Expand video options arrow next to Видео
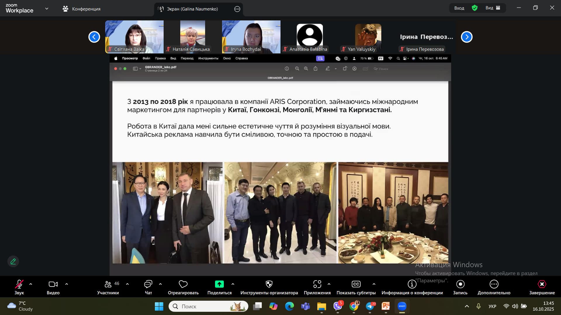Viewport: 561px width, 315px height. tap(67, 284)
